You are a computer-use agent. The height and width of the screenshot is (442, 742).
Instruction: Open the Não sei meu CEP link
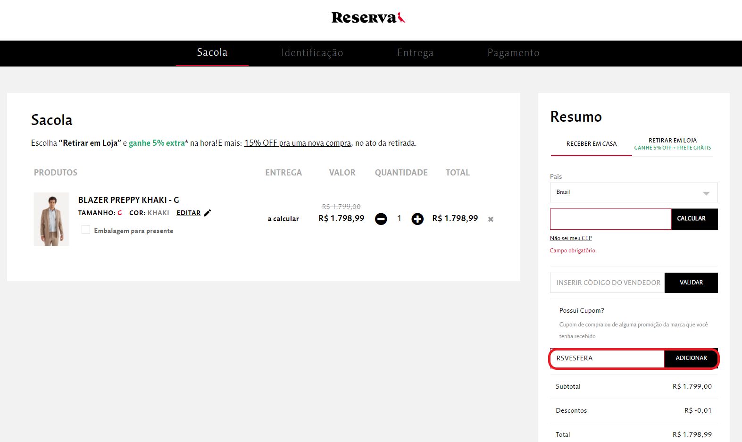(571, 238)
